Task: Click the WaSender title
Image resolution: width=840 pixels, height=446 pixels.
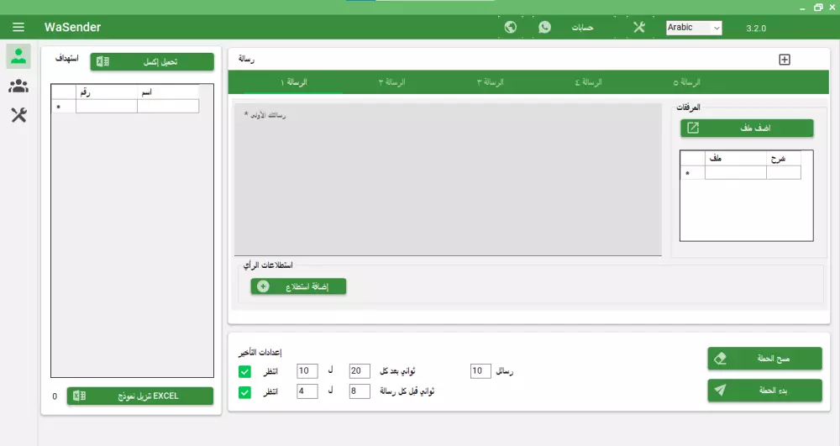Action: point(72,28)
